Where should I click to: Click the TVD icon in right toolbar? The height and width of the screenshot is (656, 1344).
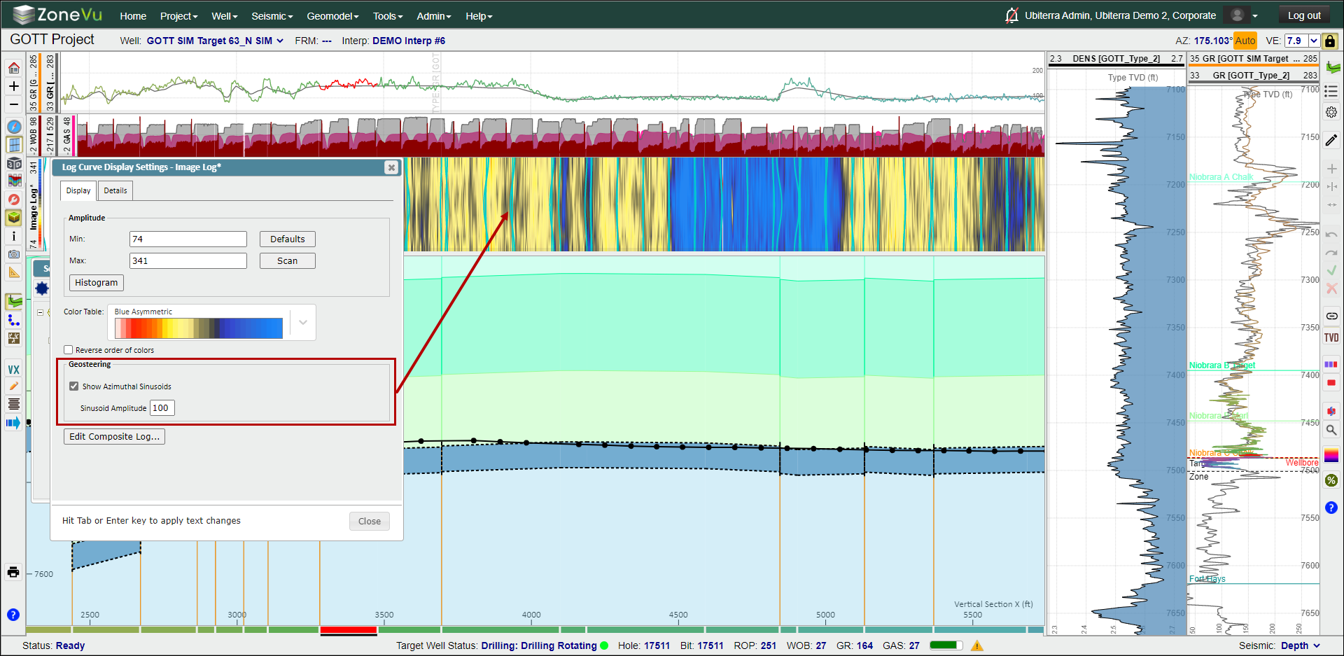1331,337
